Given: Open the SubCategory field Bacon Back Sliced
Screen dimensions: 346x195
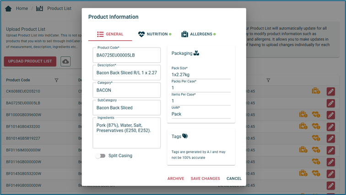Looking at the screenshot, I should tap(127, 108).
